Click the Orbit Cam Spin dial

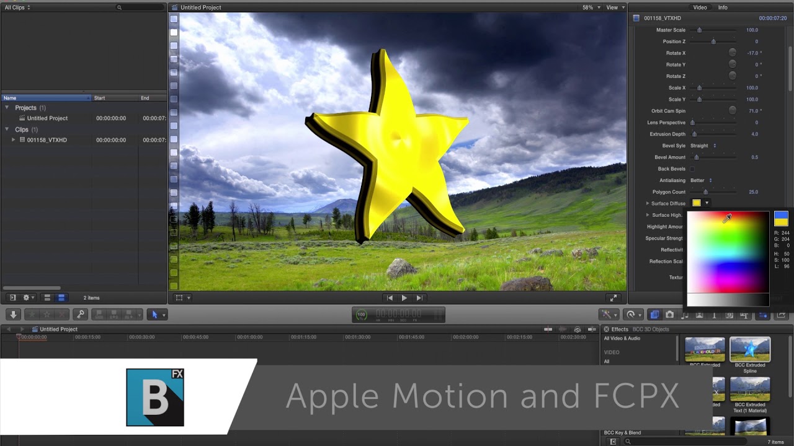[x=733, y=110]
